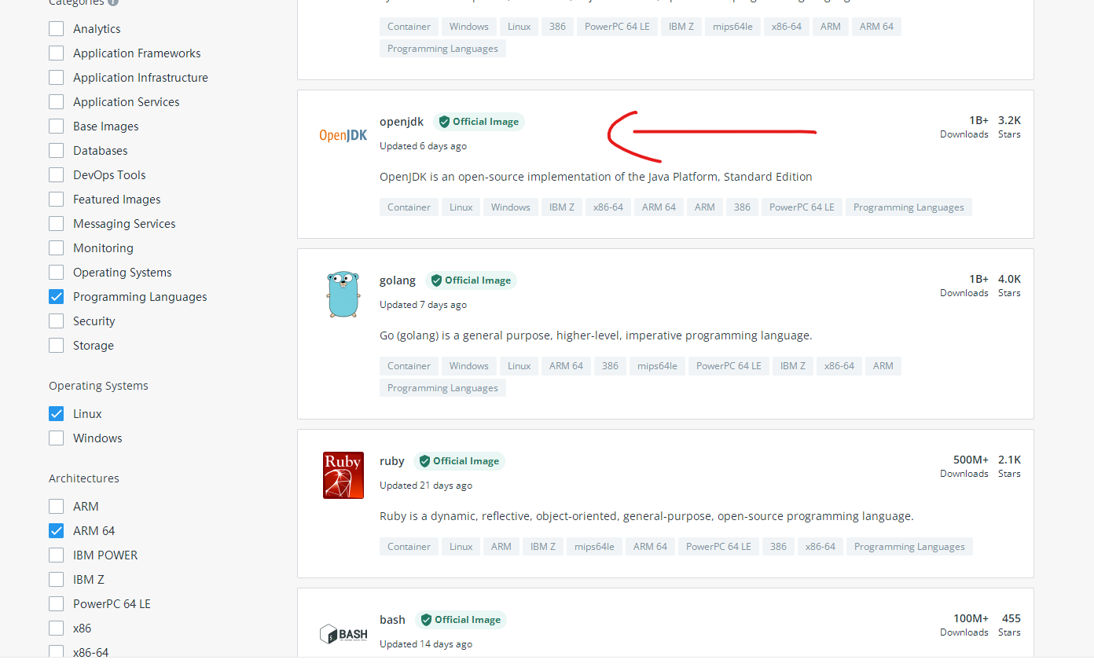Screen dimensions: 1094x667
Task: Click the OpenJDK logo image
Action: point(343,135)
